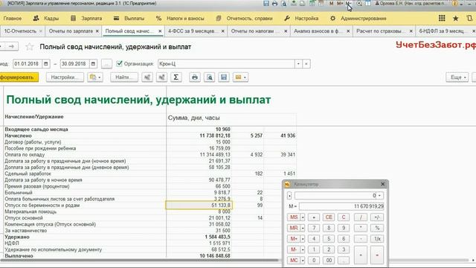
Task: Open calendar for end date 30.09.2018
Action: point(93,64)
